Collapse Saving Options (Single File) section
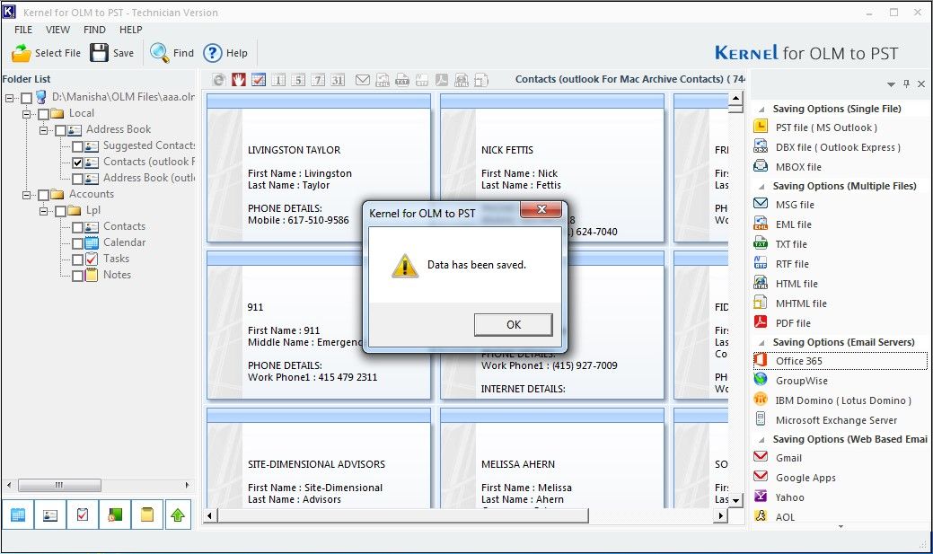 click(x=761, y=110)
